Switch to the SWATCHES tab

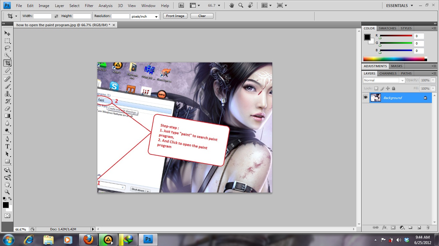pos(387,28)
